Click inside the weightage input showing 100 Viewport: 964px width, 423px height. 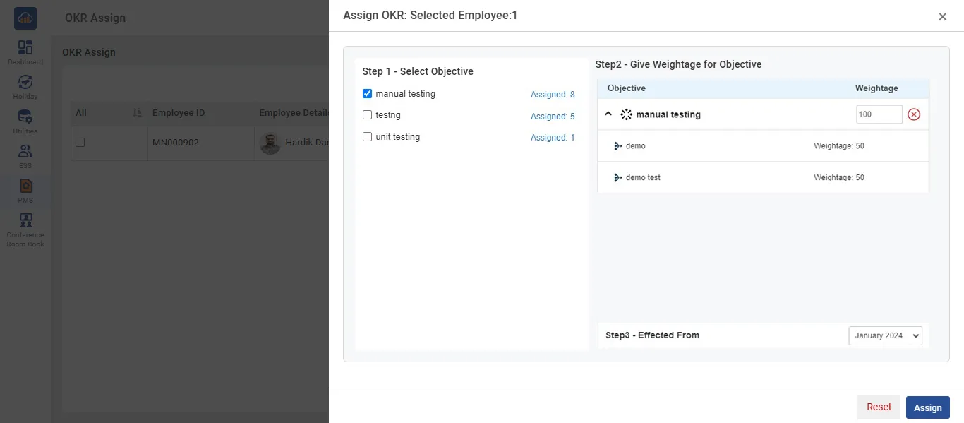(879, 114)
